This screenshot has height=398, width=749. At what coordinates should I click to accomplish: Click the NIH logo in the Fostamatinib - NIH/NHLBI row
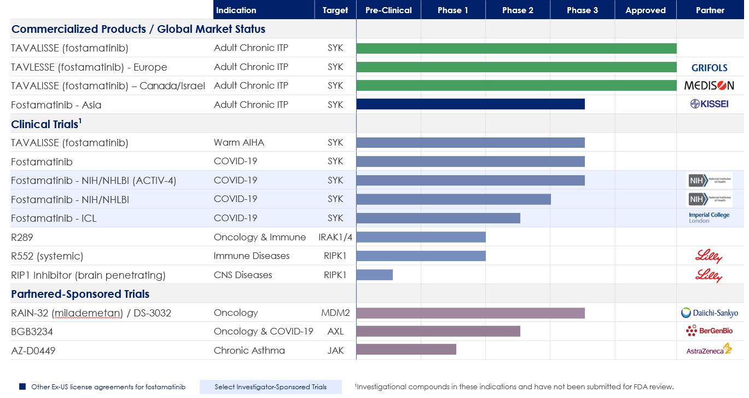(710, 199)
